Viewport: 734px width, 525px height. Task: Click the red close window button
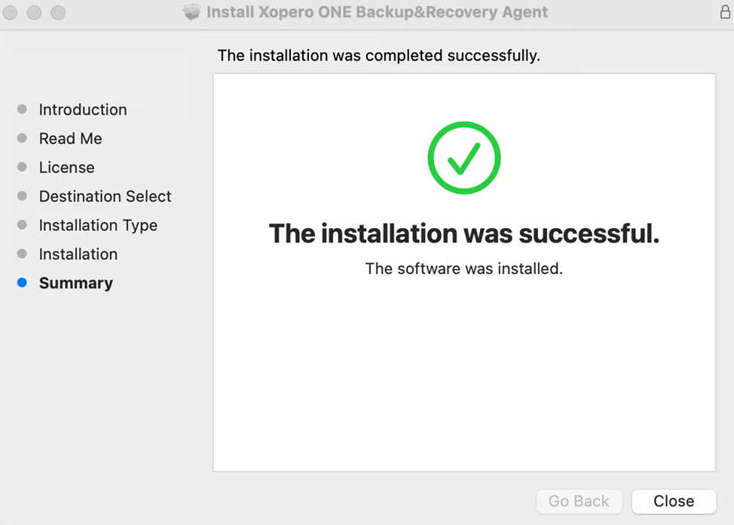(11, 13)
